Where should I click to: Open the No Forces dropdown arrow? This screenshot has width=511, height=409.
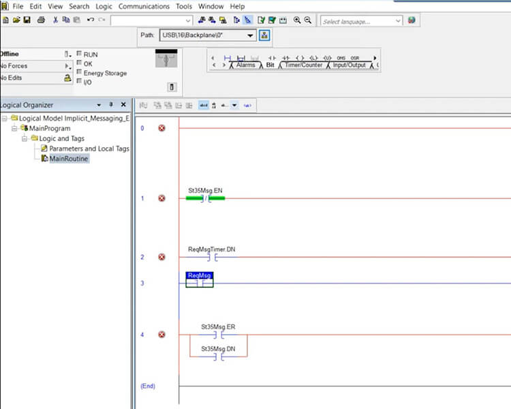[x=67, y=66]
